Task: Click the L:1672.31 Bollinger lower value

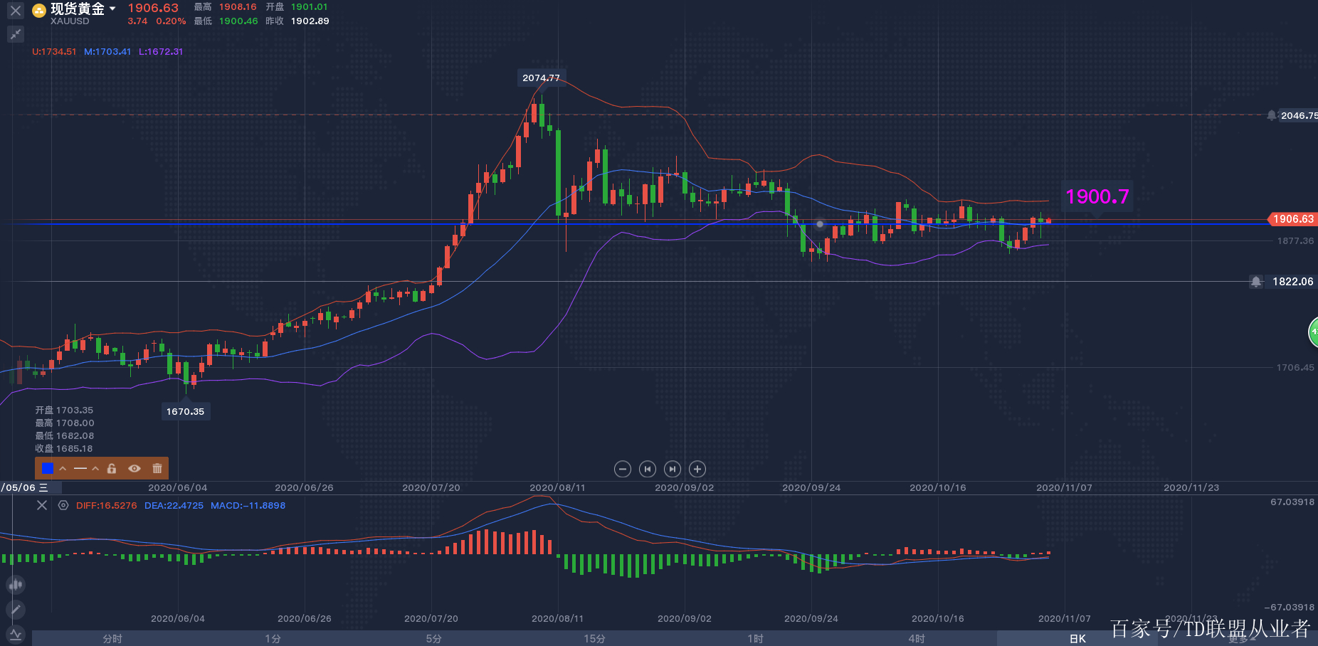Action: [x=161, y=52]
